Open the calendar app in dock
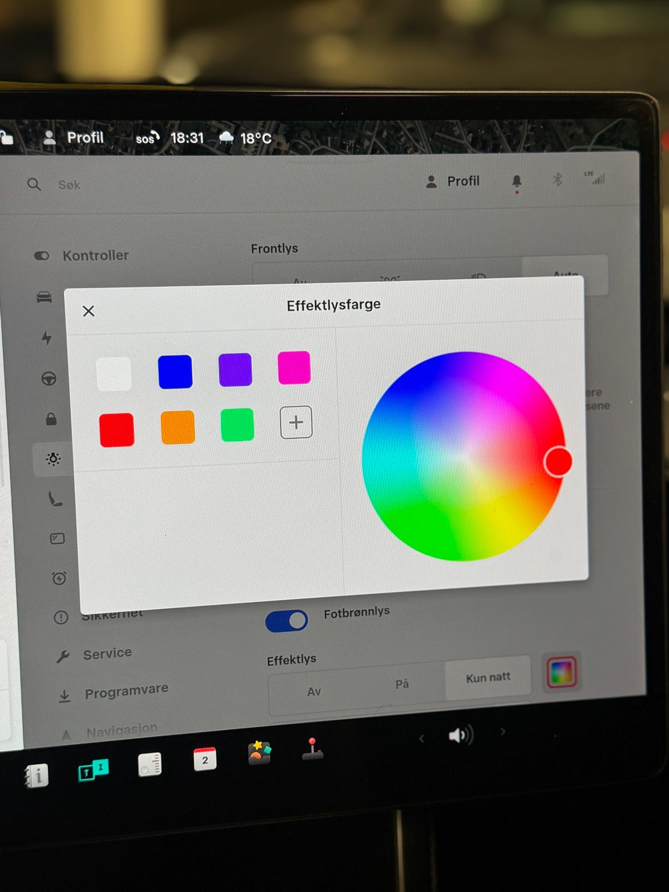The width and height of the screenshot is (669, 892). [205, 759]
